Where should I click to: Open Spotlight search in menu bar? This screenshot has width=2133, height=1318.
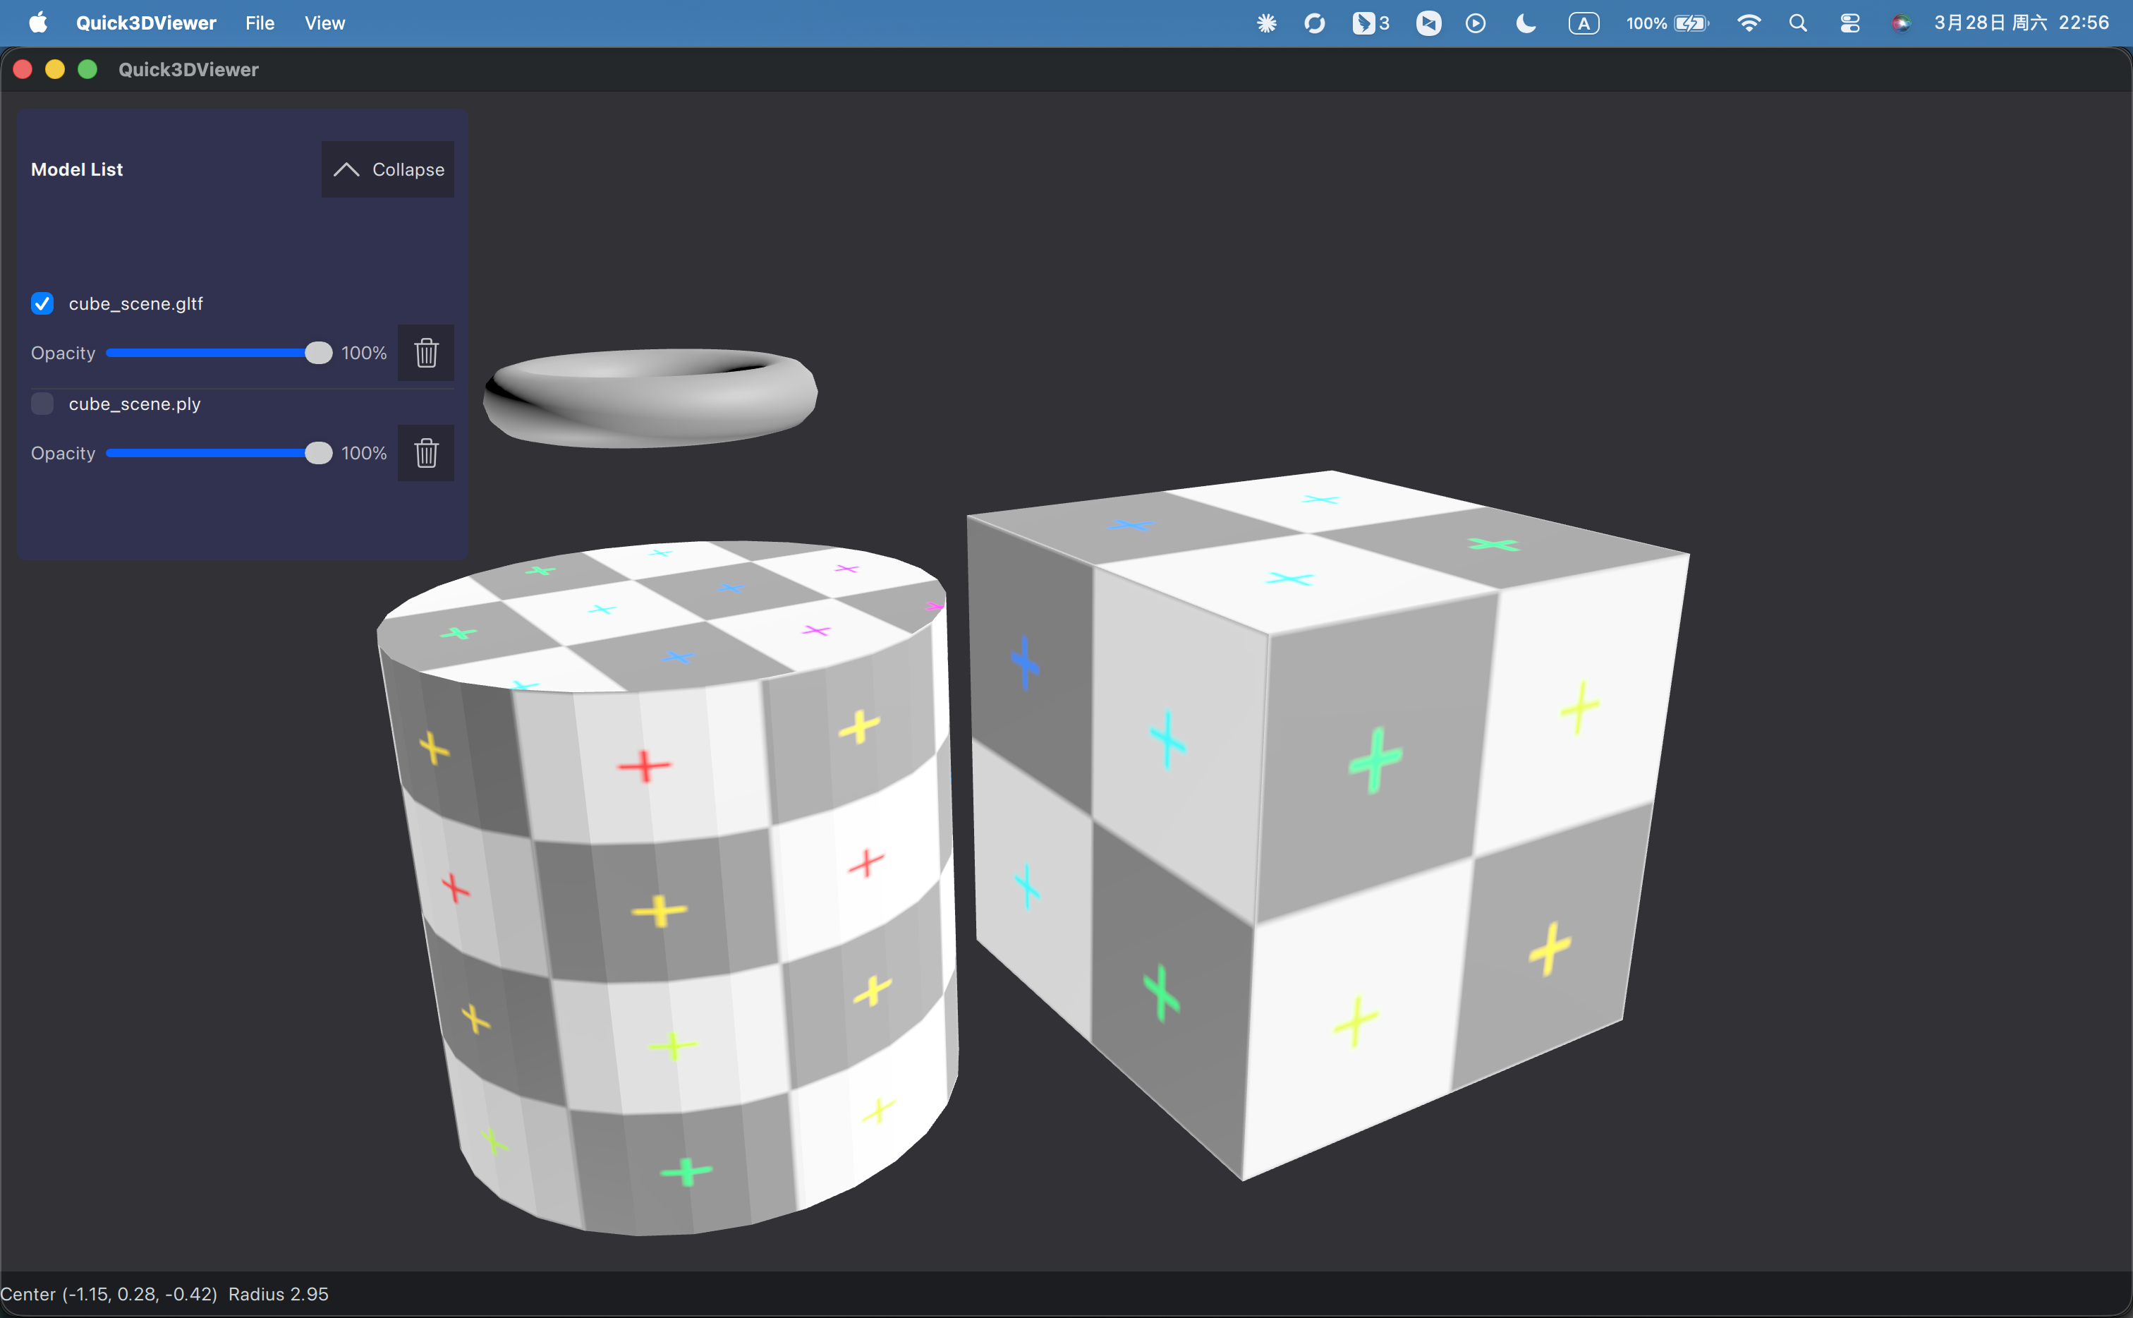point(1799,23)
